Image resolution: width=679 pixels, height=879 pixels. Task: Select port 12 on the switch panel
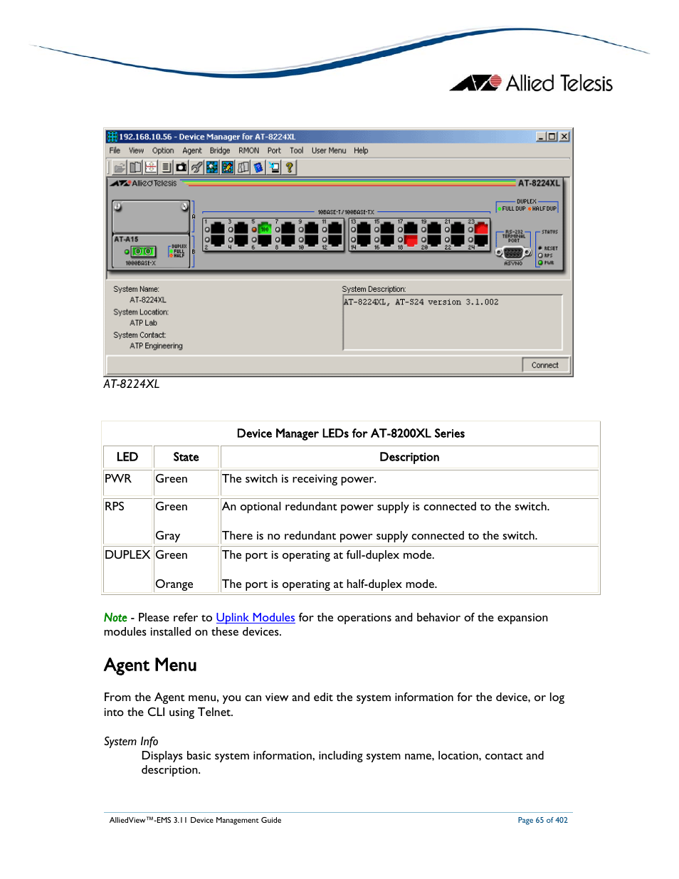335,241
